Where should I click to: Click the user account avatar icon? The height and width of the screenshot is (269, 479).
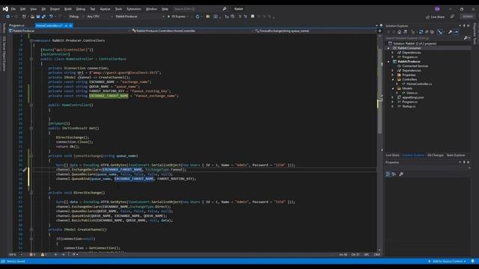pyautogui.click(x=437, y=9)
